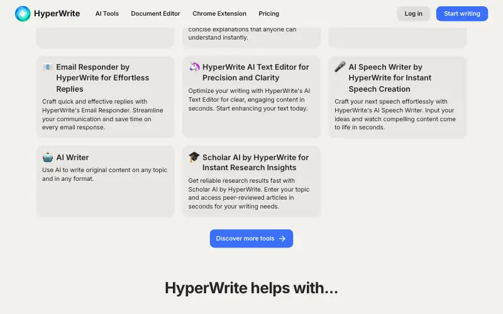Open the Pricing page link
This screenshot has height=314, width=503.
(269, 14)
